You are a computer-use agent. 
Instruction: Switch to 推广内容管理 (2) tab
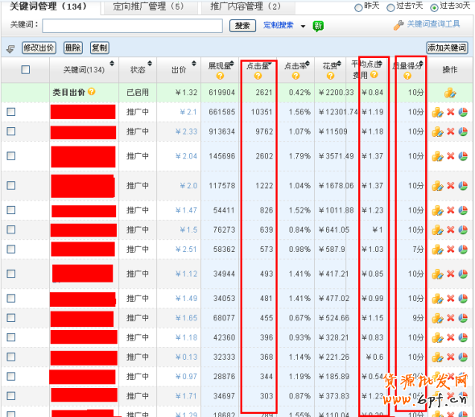(x=246, y=6)
